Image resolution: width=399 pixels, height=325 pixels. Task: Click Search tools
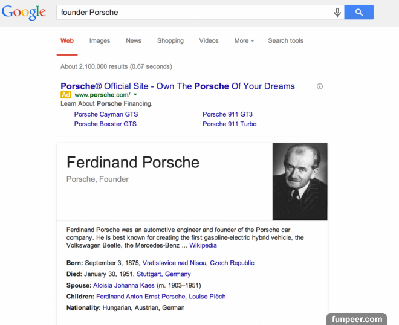[x=285, y=41]
